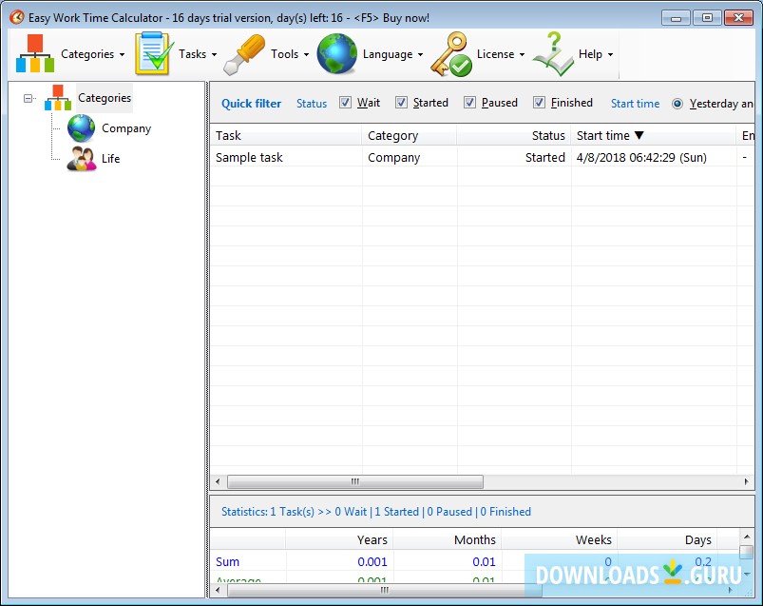Click the Months statistics column header
The height and width of the screenshot is (606, 763).
pos(448,539)
